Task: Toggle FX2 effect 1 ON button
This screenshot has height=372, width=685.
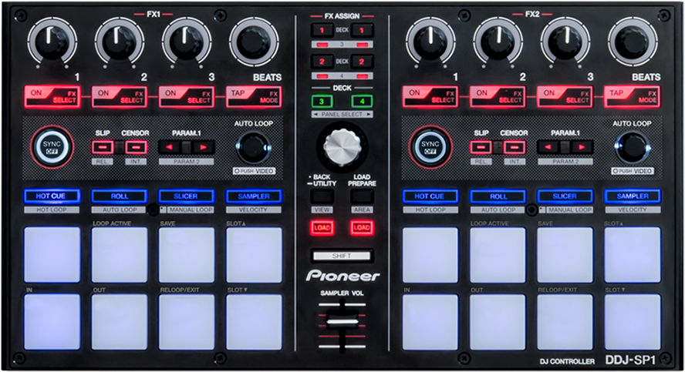Action: [430, 97]
